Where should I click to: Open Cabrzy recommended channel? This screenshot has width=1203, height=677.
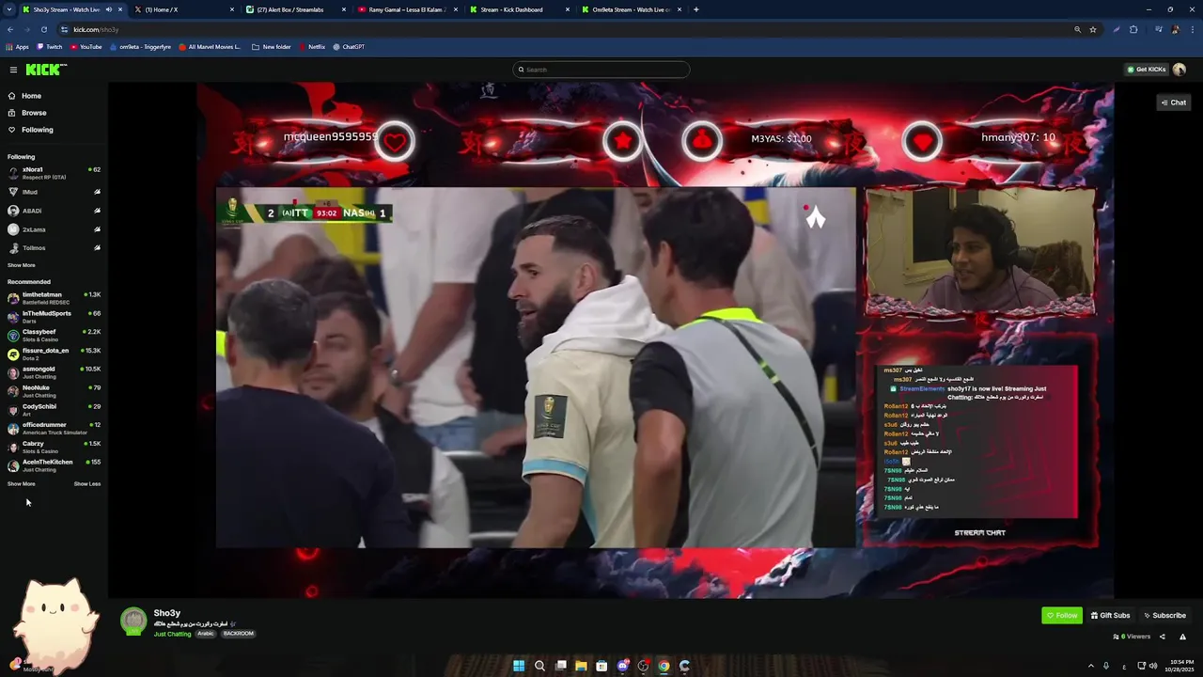coord(54,447)
